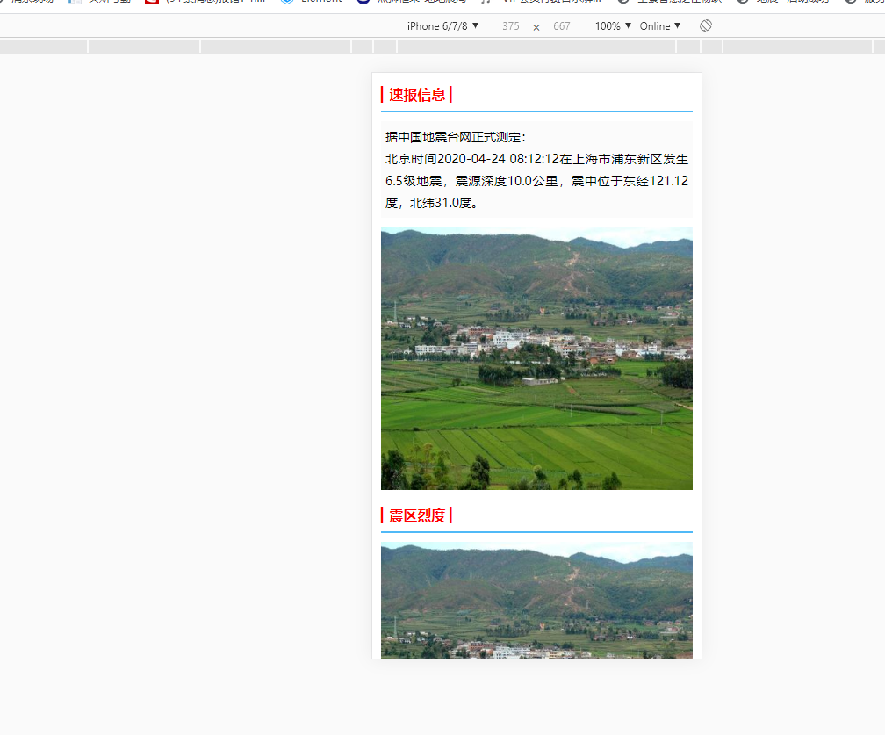
Task: Click the text line starting 北京时间2020-04-24
Action: pyautogui.click(x=536, y=159)
